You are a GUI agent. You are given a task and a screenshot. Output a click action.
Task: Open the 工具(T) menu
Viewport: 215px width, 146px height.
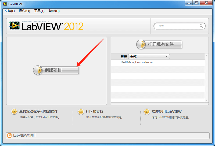[x=39, y=11]
